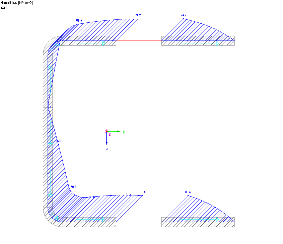Click the 74.2 value at the left flange peak
The image size is (283, 244).
click(138, 15)
